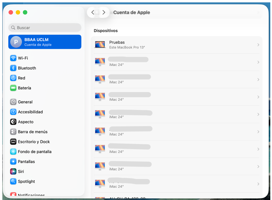Viewport: 272px width, 200px height.
Task: Click the Spotlight magnifier icon
Action: (13, 181)
